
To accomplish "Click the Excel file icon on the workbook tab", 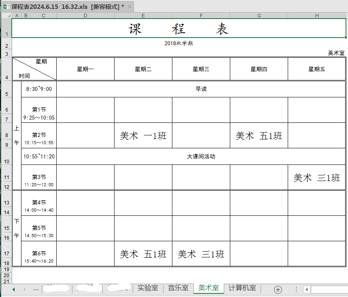I will point(6,6).
